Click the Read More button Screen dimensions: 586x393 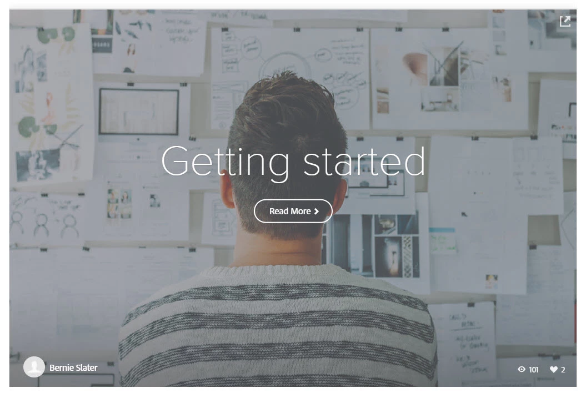(293, 211)
